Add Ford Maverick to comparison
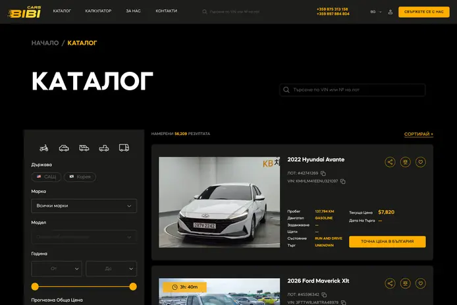Image resolution: width=457 pixels, height=305 pixels. pyautogui.click(x=405, y=283)
